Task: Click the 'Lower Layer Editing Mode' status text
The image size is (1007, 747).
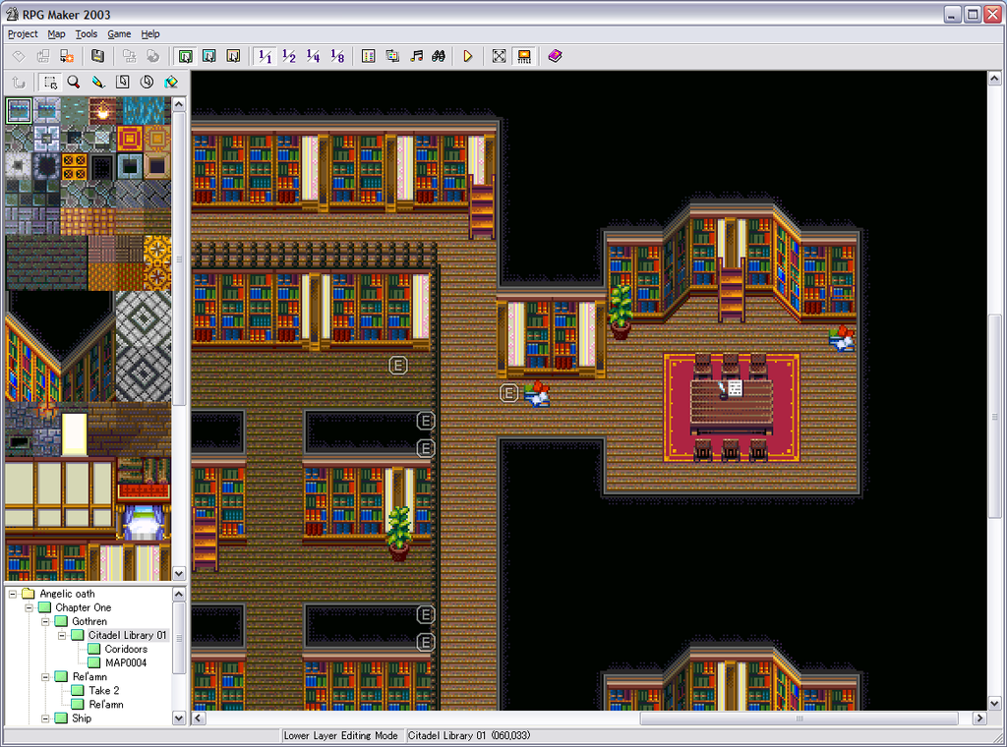Action: pos(340,735)
